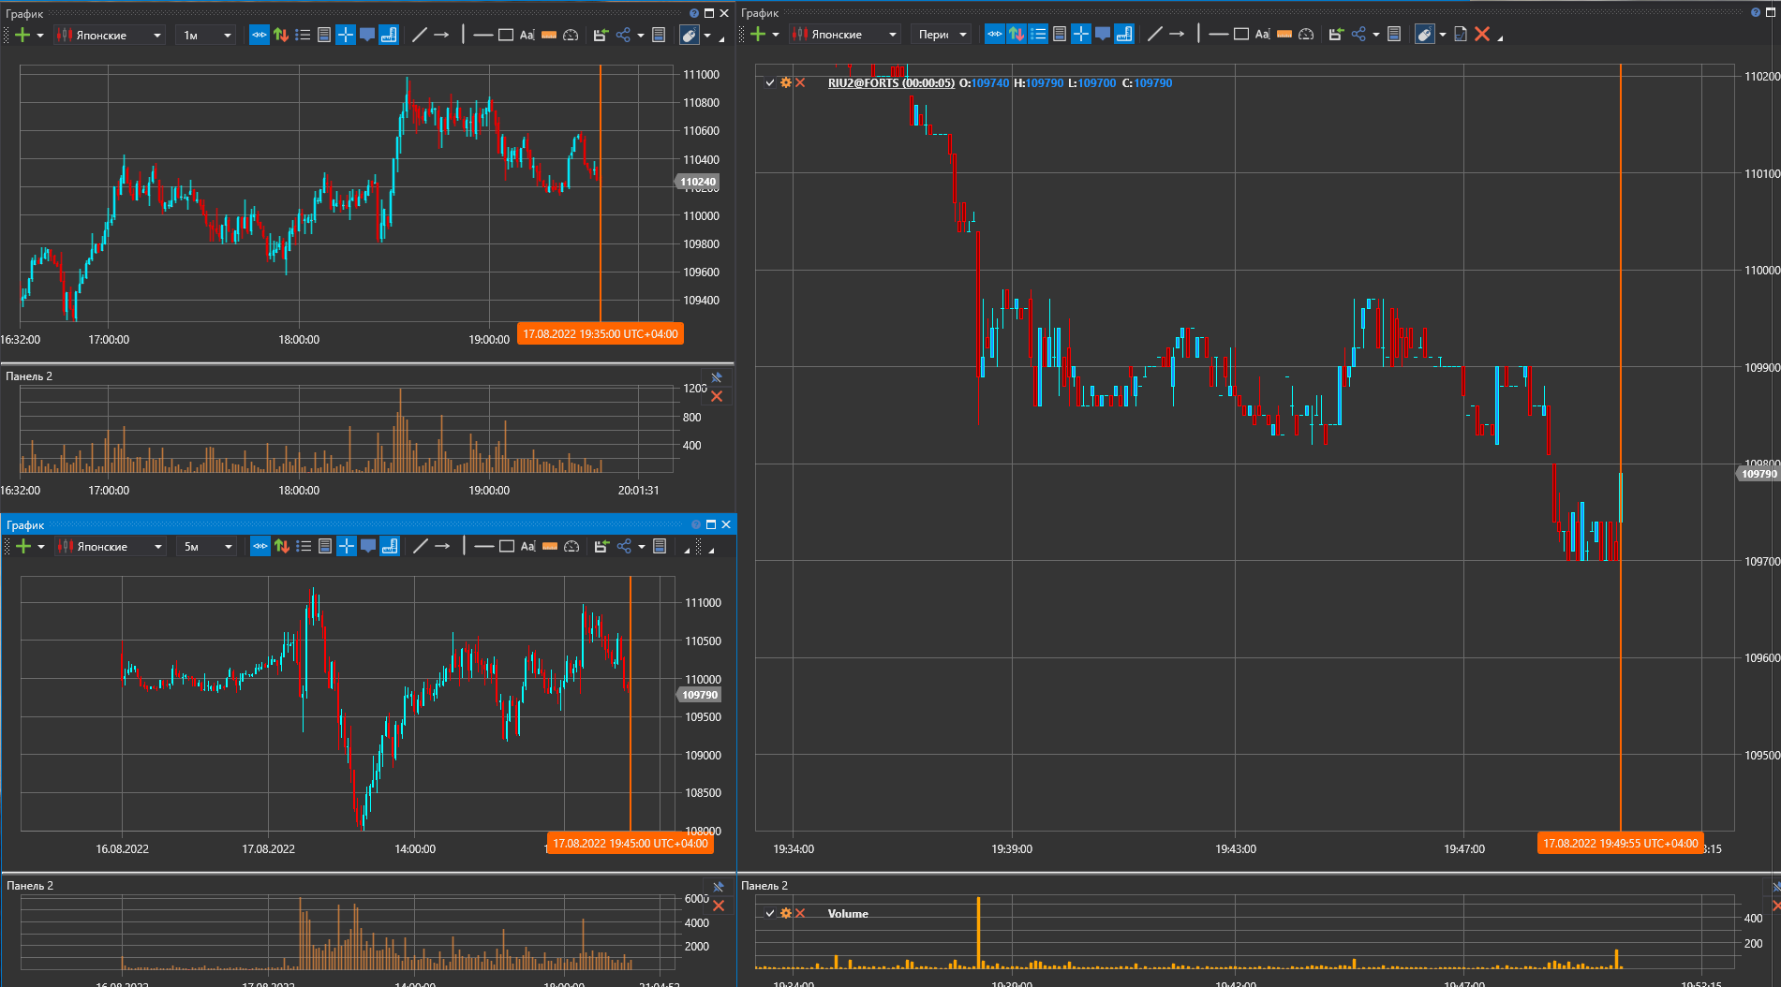Click mouse mode button in right chart toolbar

click(1424, 34)
